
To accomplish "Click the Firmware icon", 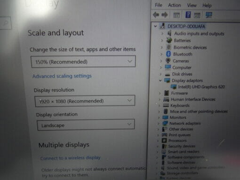I will (167, 93).
